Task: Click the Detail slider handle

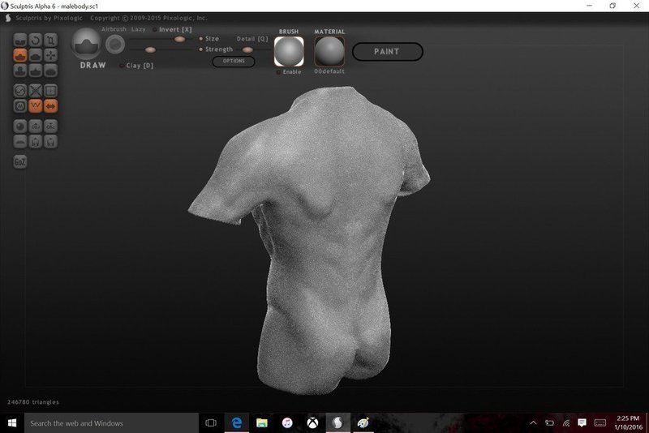Action: coord(247,49)
